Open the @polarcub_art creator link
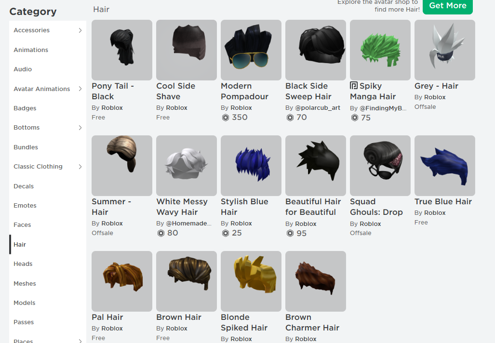The width and height of the screenshot is (495, 343). coord(317,107)
